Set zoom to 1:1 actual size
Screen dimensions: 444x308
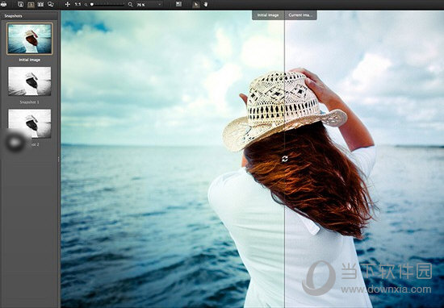(77, 4)
